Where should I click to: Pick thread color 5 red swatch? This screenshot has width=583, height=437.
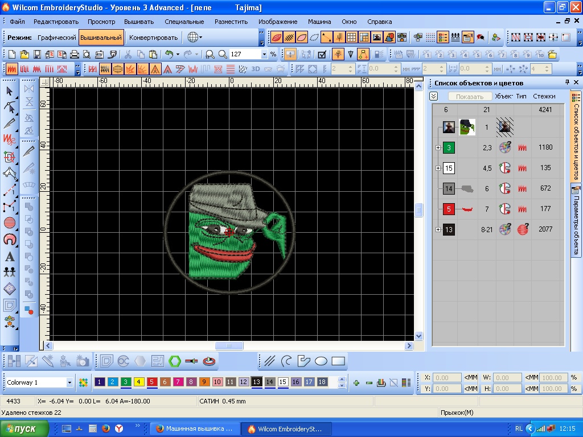pos(151,382)
